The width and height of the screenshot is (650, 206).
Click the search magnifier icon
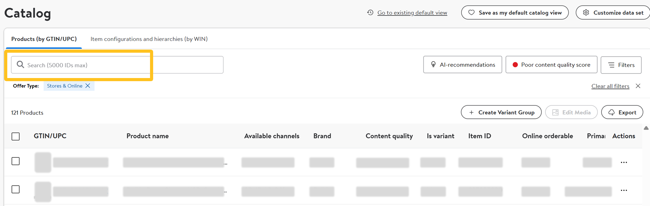[20, 65]
